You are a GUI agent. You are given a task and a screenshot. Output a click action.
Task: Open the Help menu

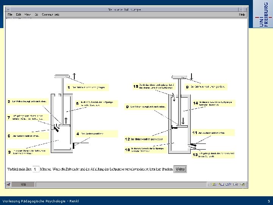coord(242,14)
